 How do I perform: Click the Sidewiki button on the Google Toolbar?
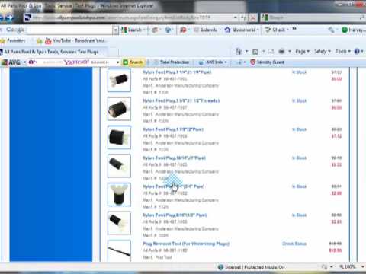[207, 30]
